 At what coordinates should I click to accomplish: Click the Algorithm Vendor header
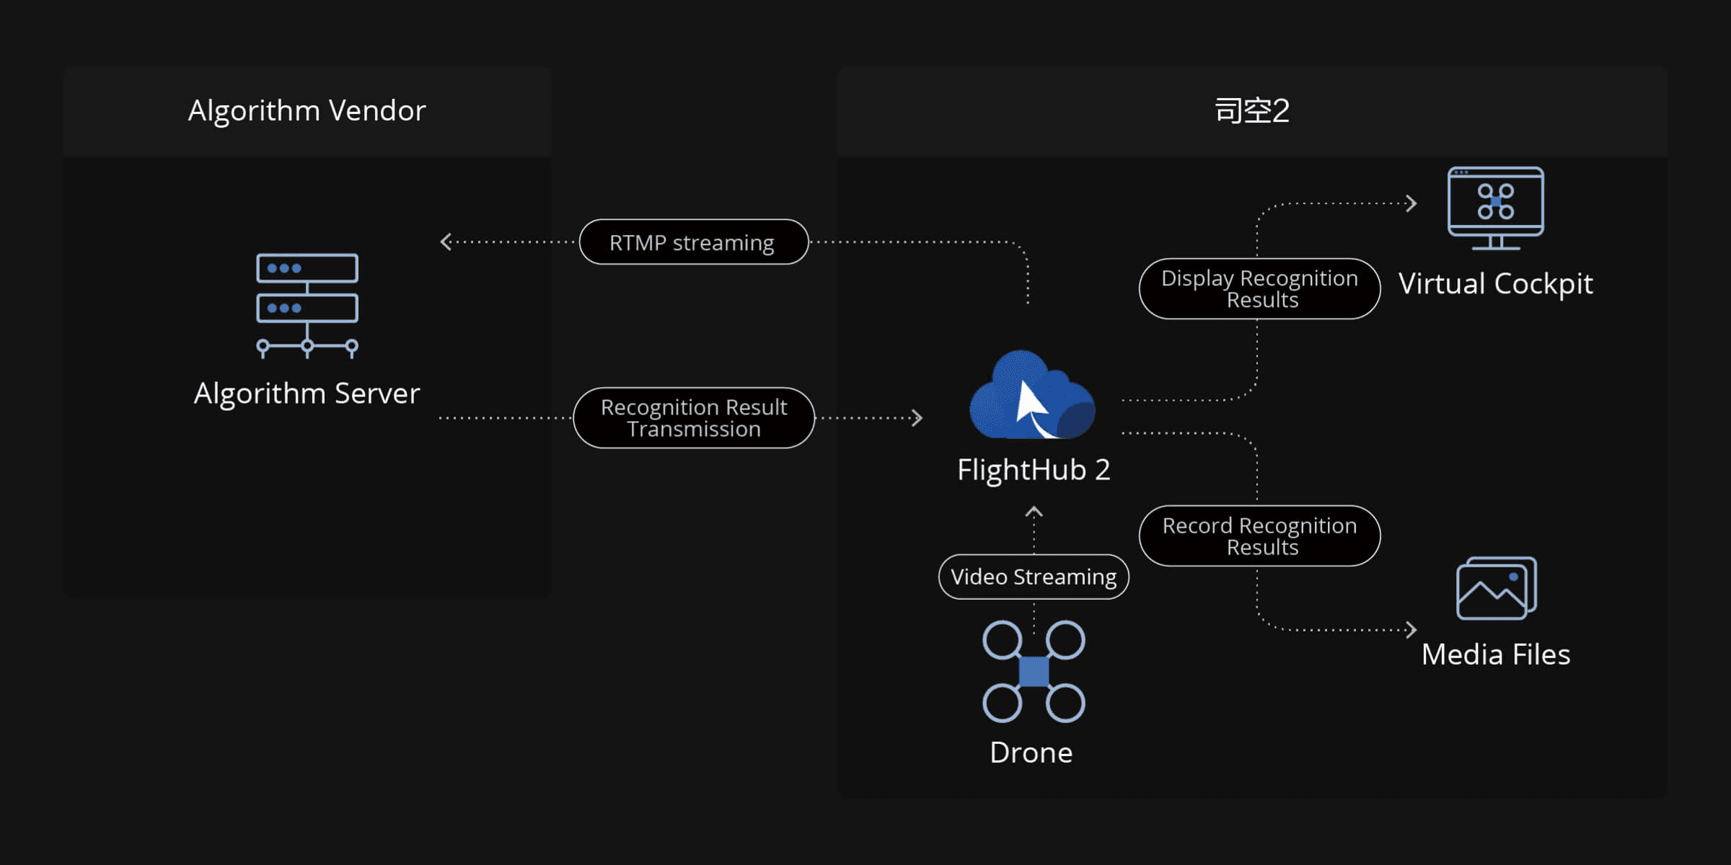(307, 111)
